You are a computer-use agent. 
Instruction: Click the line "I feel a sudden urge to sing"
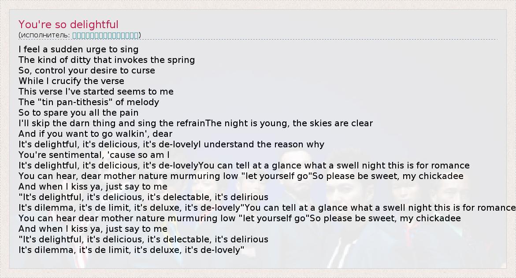[x=78, y=49]
